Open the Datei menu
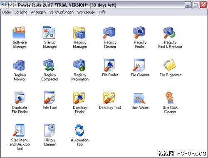Image resolution: width=208 pixels, height=158 pixels. tap(7, 12)
